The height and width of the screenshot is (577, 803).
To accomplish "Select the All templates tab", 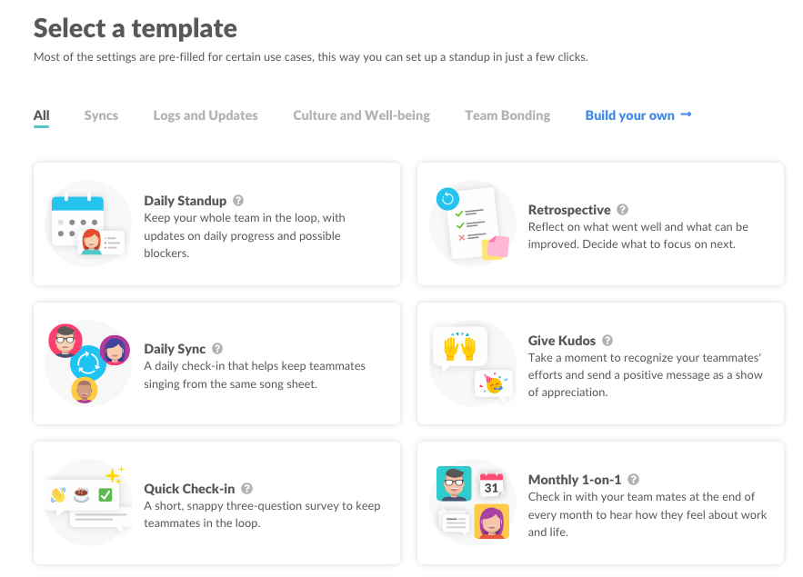I will tap(42, 115).
